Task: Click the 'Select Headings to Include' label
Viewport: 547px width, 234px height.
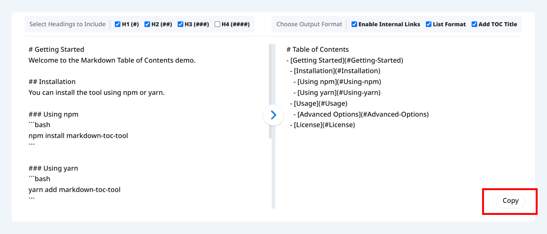Action: 68,24
